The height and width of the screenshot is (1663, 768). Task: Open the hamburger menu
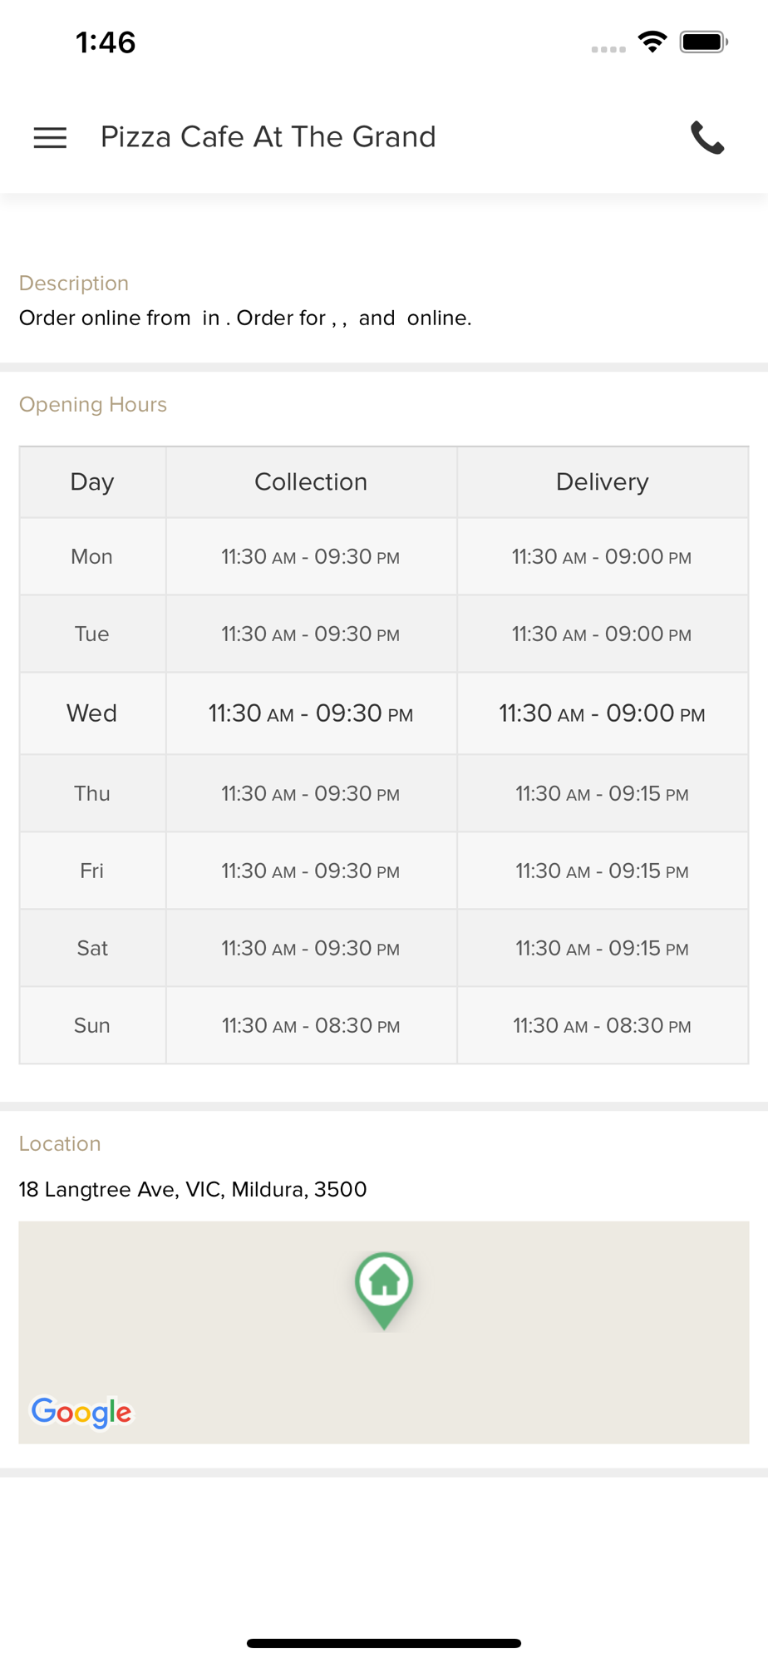(x=50, y=137)
